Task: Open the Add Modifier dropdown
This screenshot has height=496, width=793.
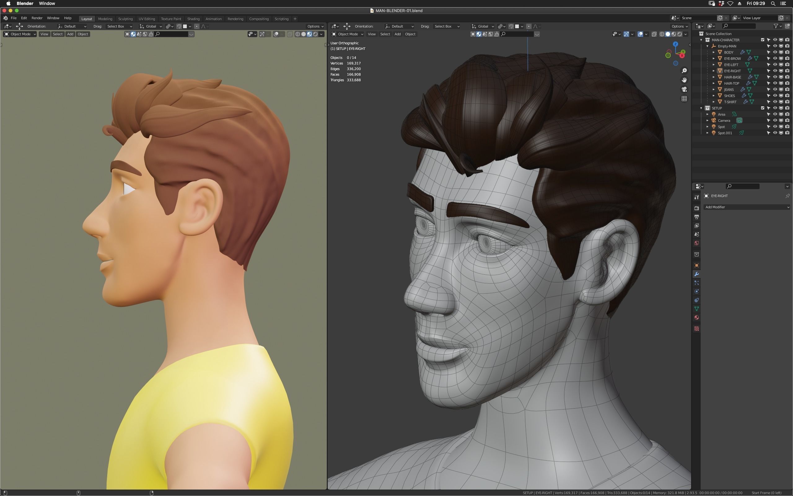Action: (747, 207)
